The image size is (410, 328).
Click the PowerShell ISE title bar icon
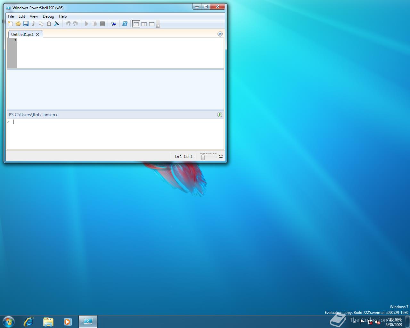click(x=8, y=8)
